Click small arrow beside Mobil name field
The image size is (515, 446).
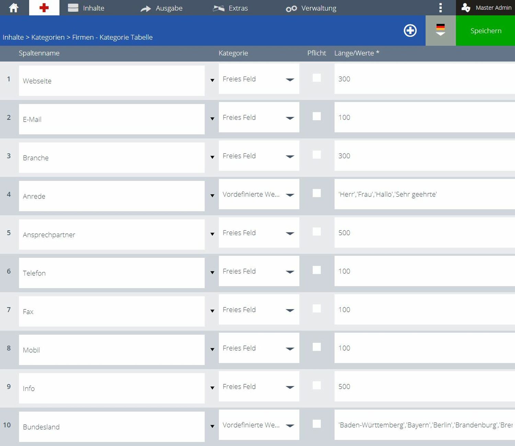click(212, 350)
